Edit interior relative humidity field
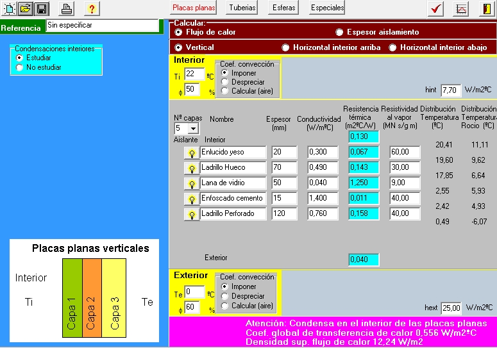497x348 pixels. point(192,89)
